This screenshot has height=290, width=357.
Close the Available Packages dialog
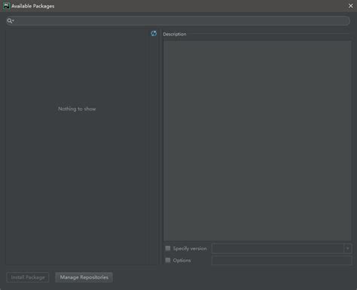tap(351, 6)
